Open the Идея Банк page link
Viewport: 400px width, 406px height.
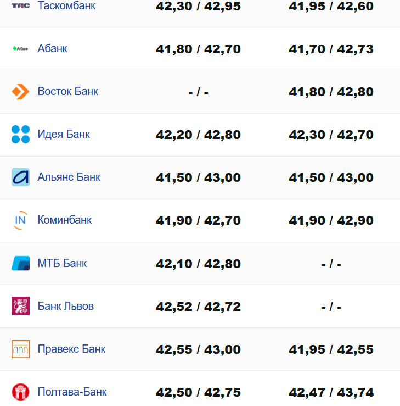pyautogui.click(x=64, y=134)
